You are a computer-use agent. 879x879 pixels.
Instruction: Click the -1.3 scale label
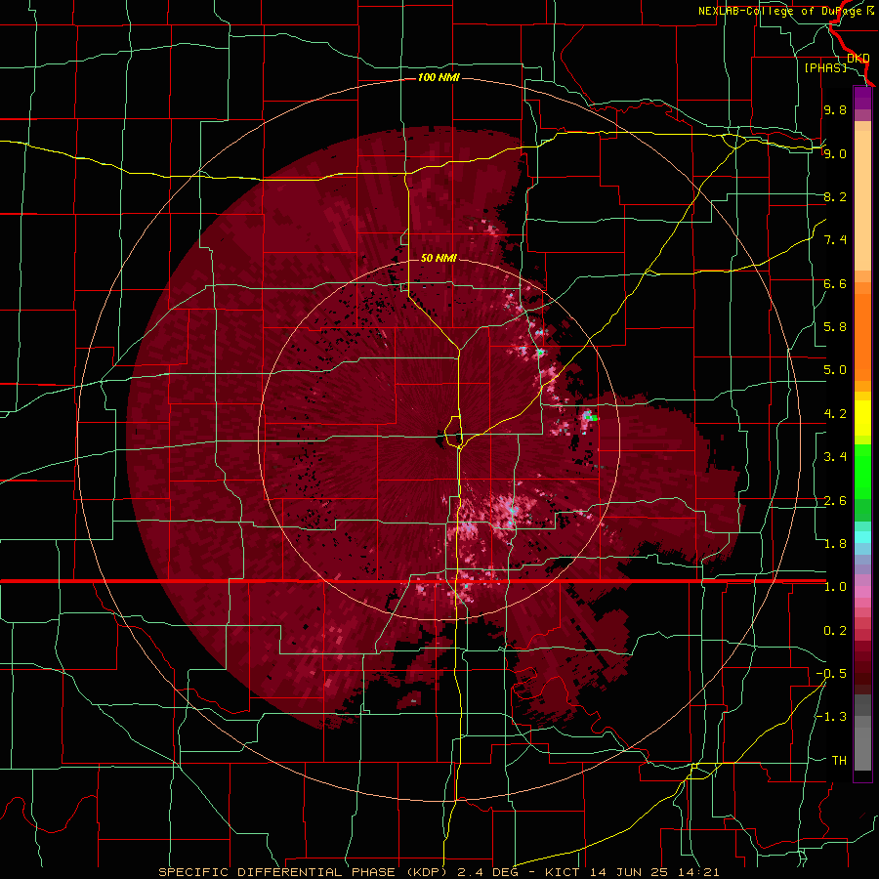tap(831, 717)
